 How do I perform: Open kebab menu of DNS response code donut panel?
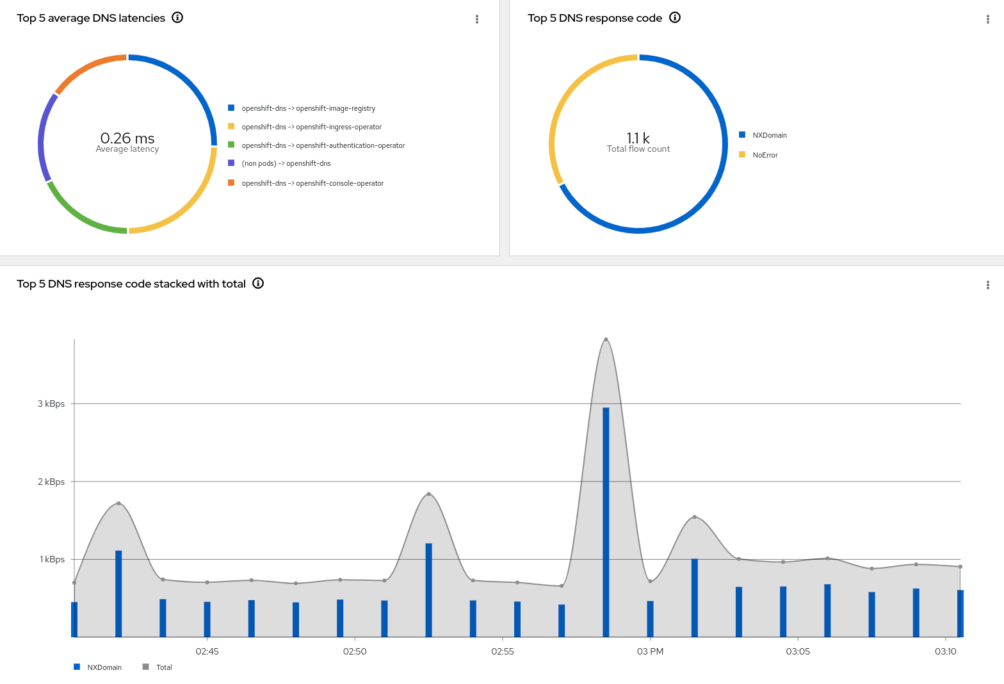tap(987, 19)
